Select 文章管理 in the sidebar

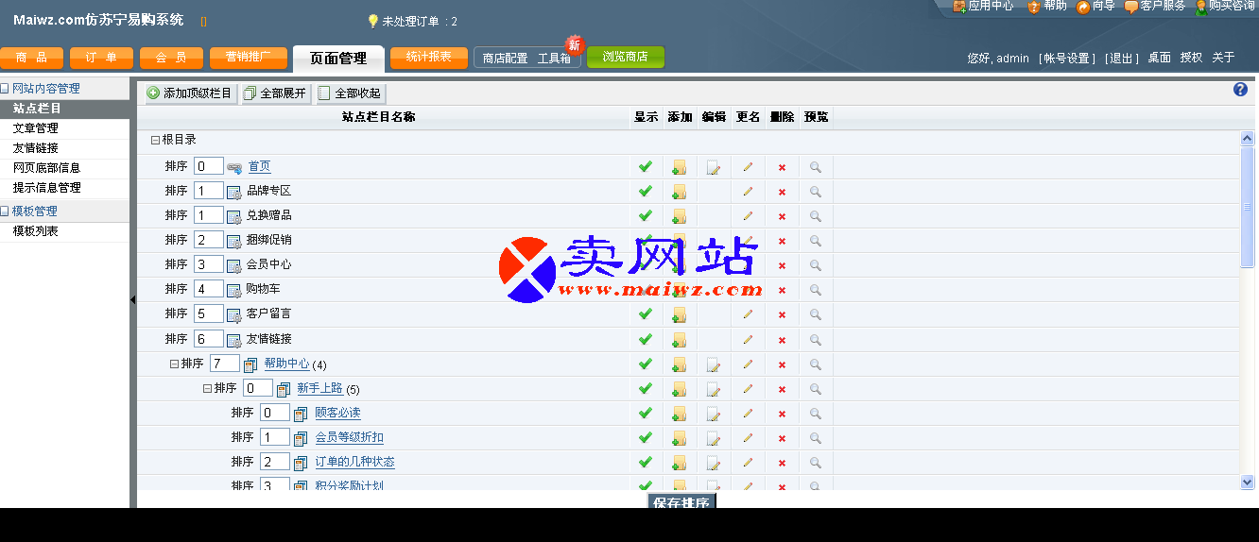[36, 128]
